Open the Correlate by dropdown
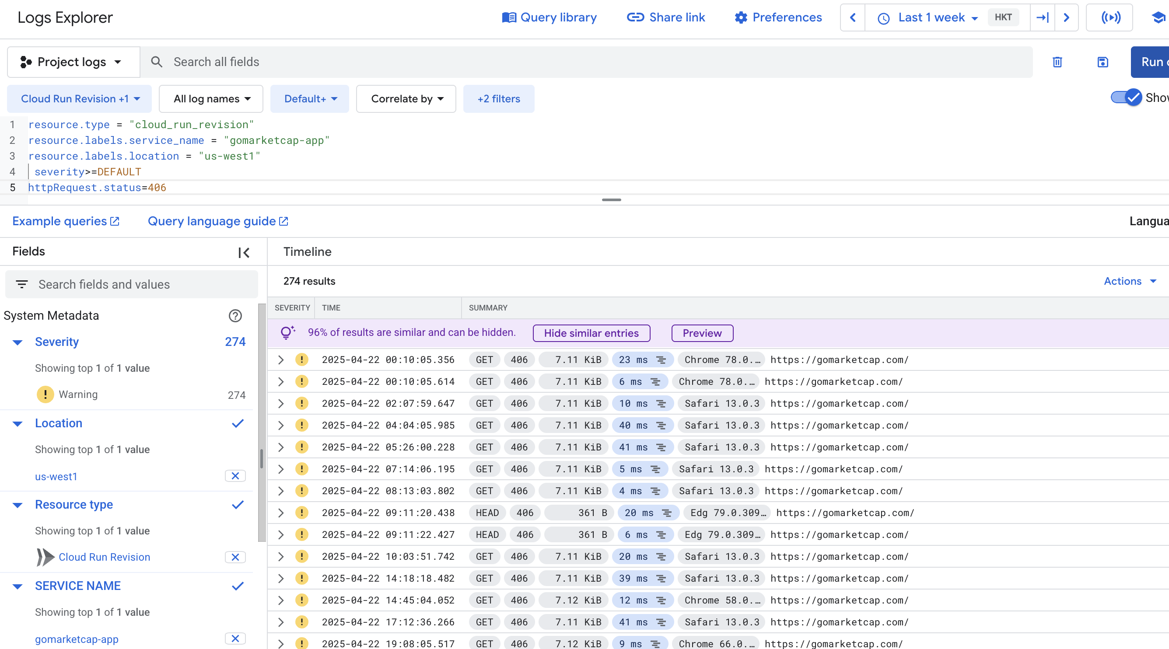The height and width of the screenshot is (649, 1169). (406, 99)
